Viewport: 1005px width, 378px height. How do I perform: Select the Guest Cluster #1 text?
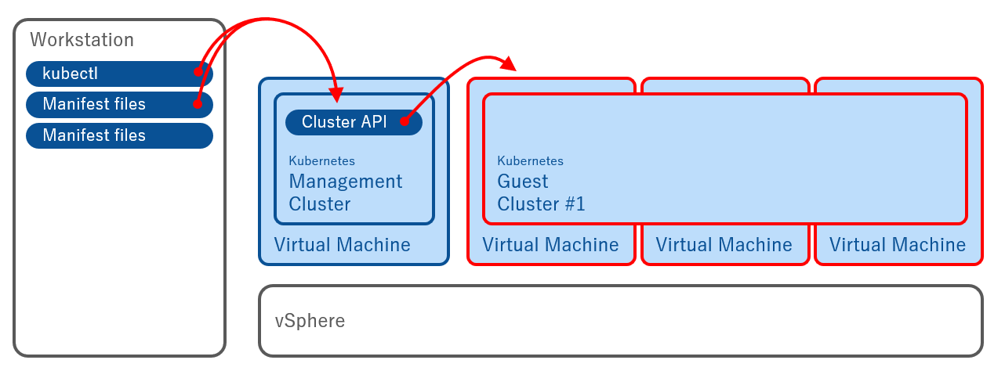click(x=541, y=193)
